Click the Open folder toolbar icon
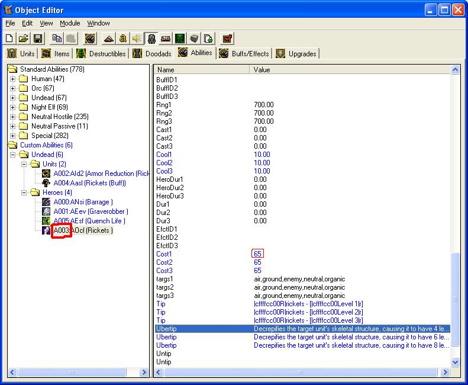The height and width of the screenshot is (385, 468). coord(24,38)
